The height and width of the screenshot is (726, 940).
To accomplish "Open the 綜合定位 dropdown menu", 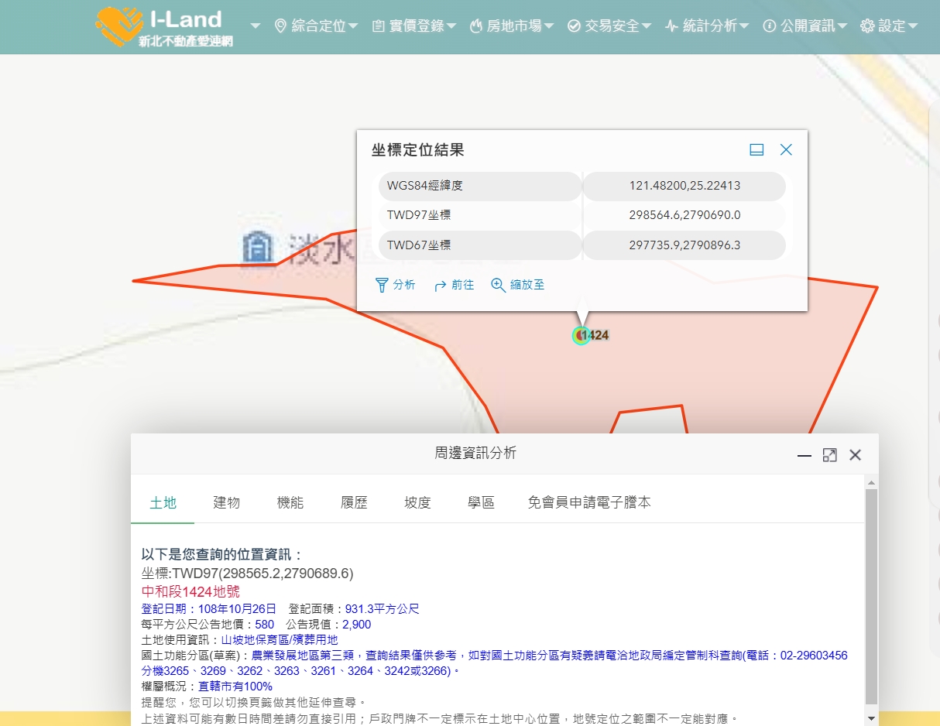I will pos(317,26).
